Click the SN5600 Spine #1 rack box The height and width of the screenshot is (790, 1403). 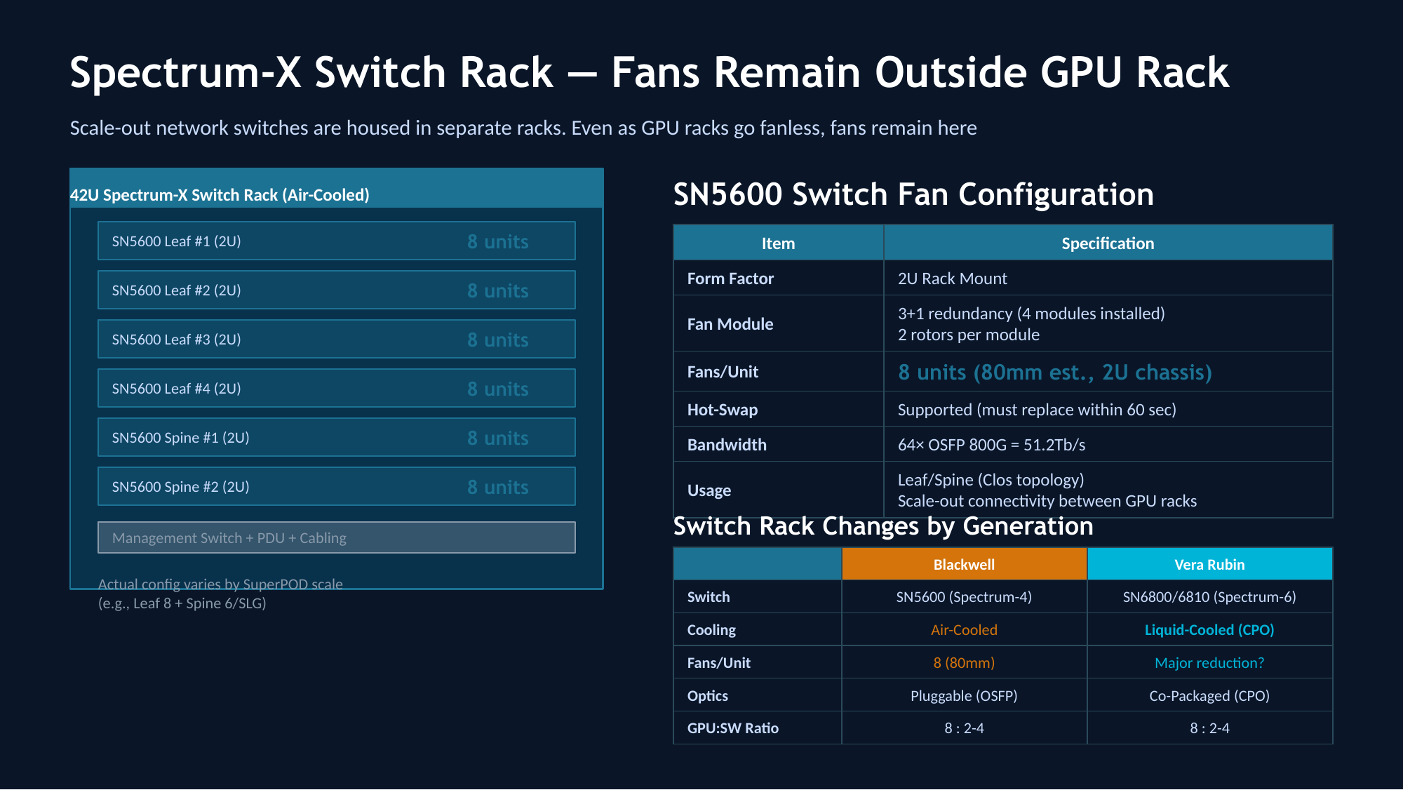336,438
